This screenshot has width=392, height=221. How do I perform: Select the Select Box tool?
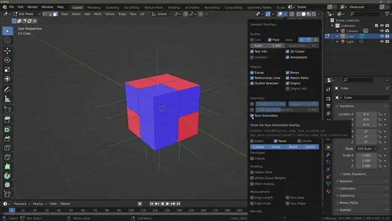(x=7, y=31)
